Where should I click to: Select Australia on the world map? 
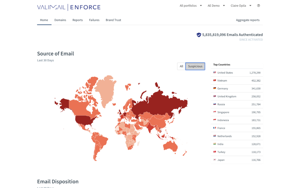[x=170, y=146]
